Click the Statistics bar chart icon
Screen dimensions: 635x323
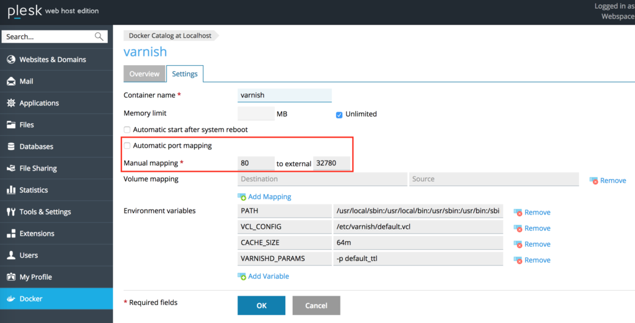click(11, 190)
